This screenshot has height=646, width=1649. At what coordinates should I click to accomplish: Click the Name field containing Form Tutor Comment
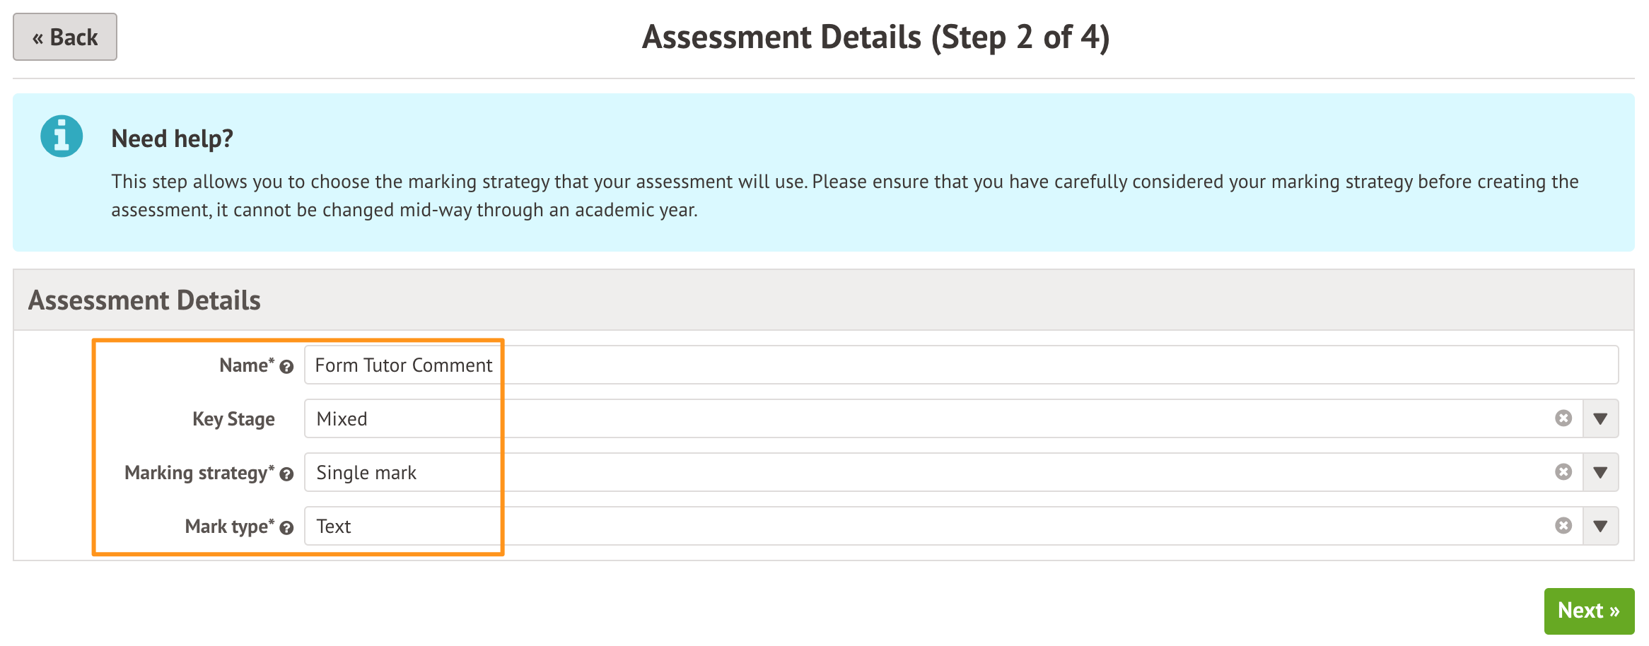click(x=919, y=365)
